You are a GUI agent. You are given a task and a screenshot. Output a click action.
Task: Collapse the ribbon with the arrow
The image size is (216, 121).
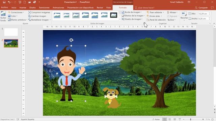(214, 24)
